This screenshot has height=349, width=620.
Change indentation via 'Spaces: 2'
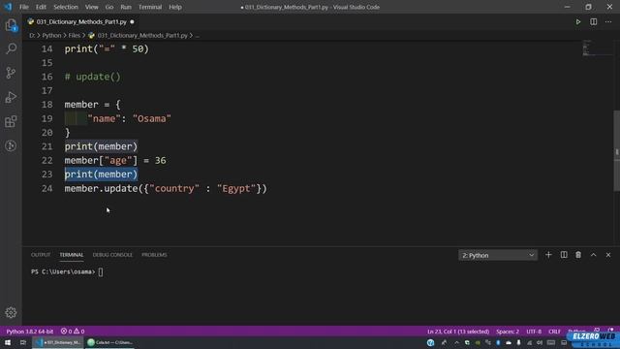508,332
